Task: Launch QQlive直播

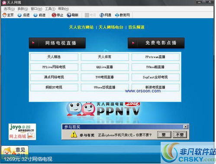Action: tap(105, 67)
